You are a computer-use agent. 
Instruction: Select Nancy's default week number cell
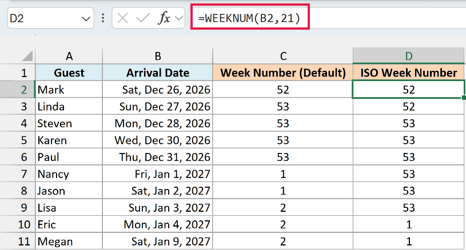tap(283, 174)
